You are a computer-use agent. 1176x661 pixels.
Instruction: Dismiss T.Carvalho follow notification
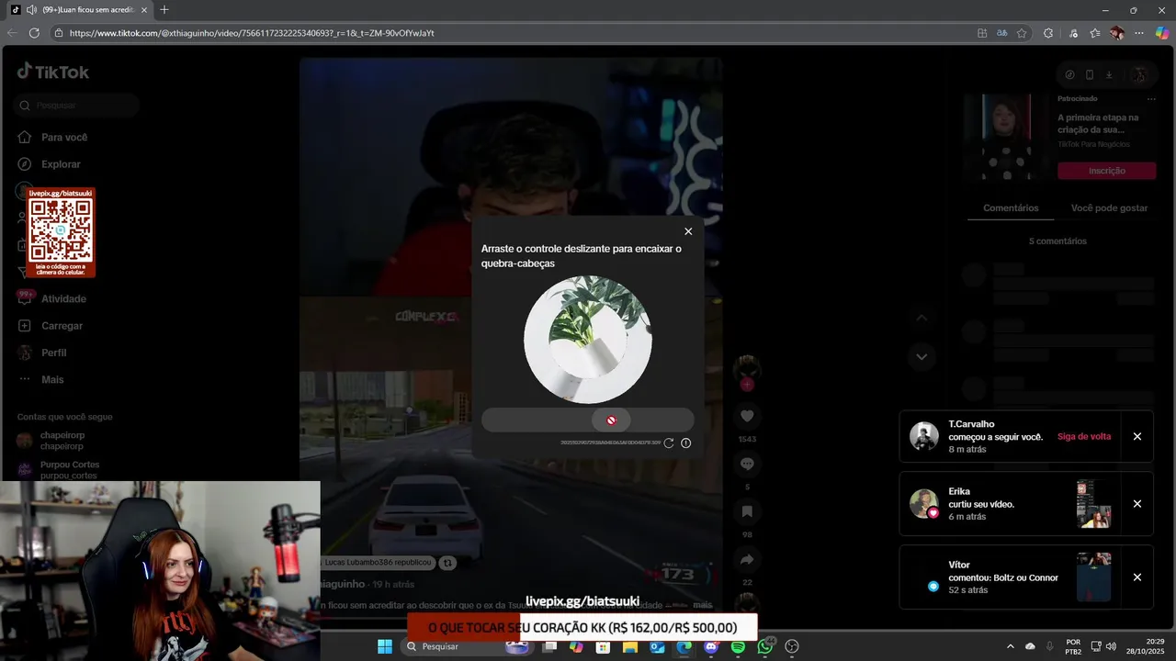click(x=1137, y=437)
